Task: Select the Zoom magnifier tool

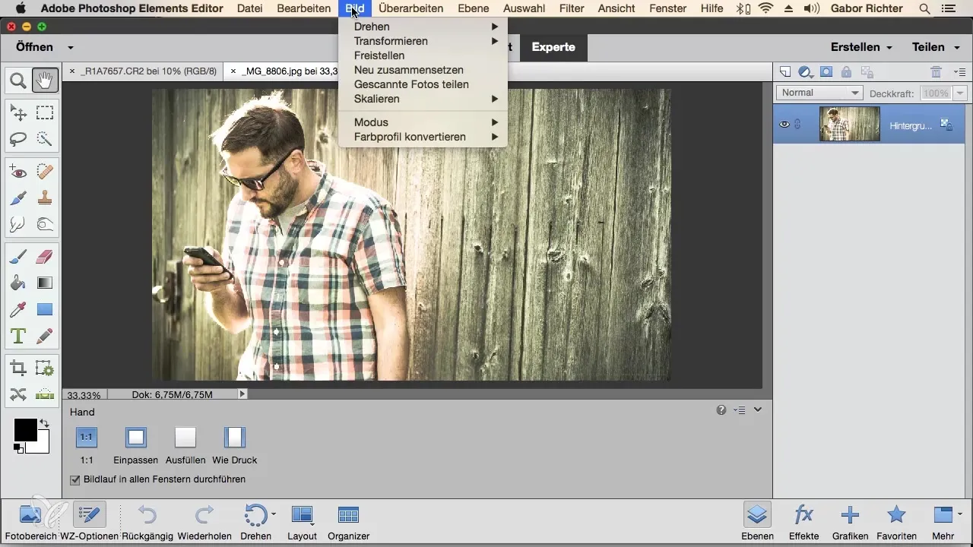Action: 18,80
